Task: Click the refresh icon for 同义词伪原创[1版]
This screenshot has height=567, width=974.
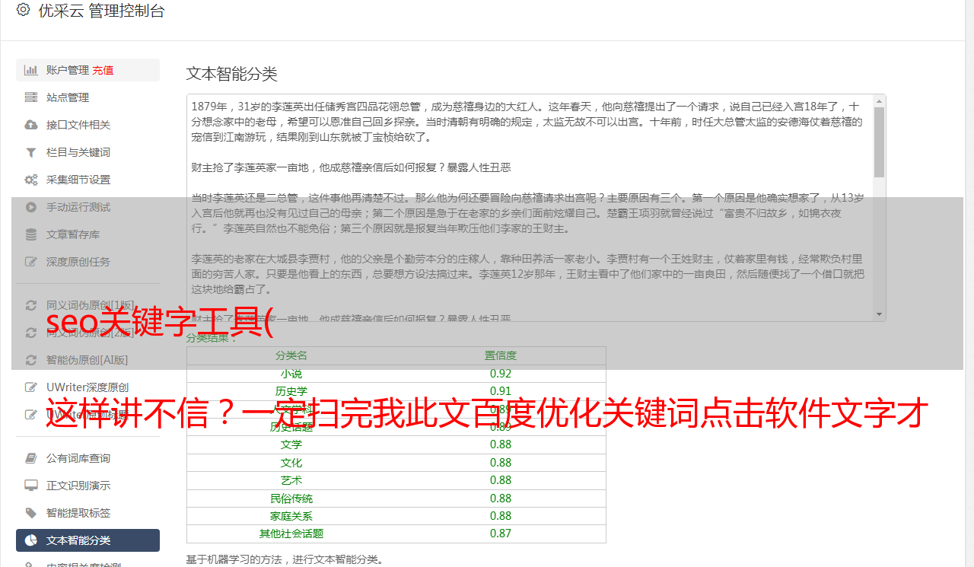Action: (x=31, y=305)
